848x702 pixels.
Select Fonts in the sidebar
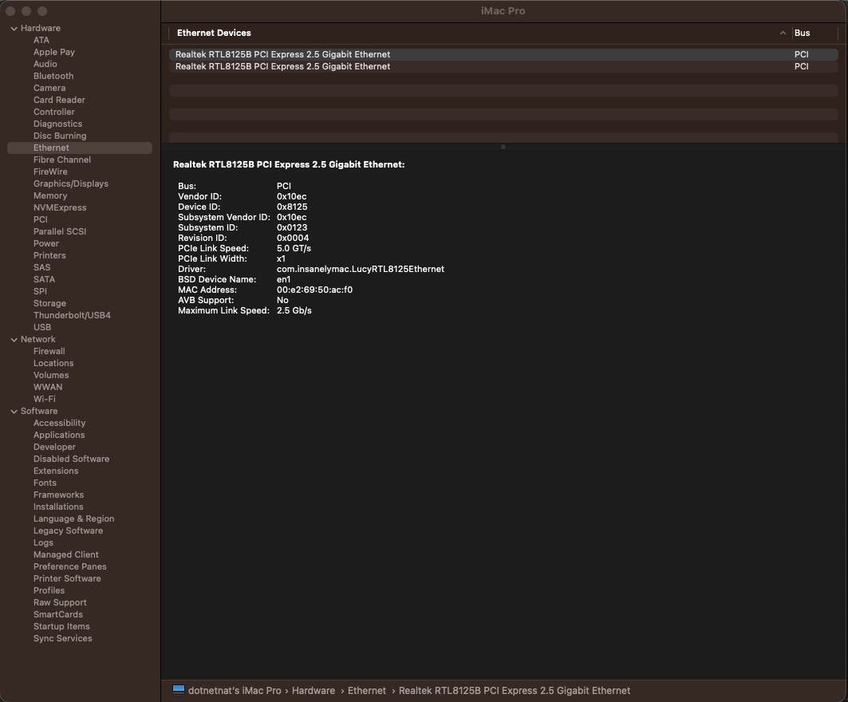(x=45, y=483)
